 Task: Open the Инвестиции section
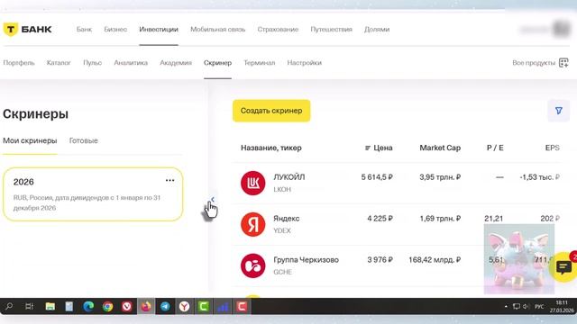tap(159, 30)
